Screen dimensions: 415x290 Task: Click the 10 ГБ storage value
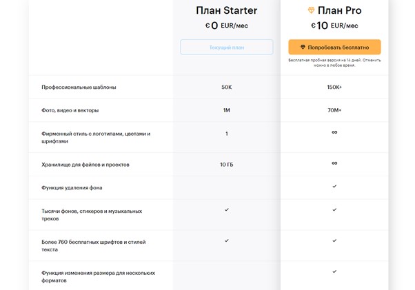coord(227,165)
